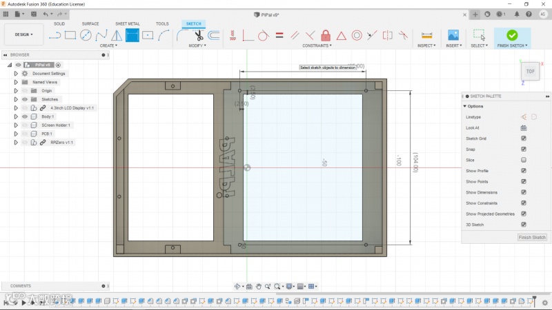Screen dimensions: 552x310
Task: Toggle the Show Dimensions checkbox
Action: (524, 192)
